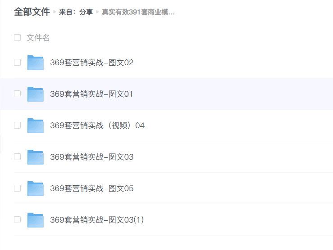Click the 来自：分享 breadcrumb link
Screen dimensions: 333x250
[x=76, y=12]
